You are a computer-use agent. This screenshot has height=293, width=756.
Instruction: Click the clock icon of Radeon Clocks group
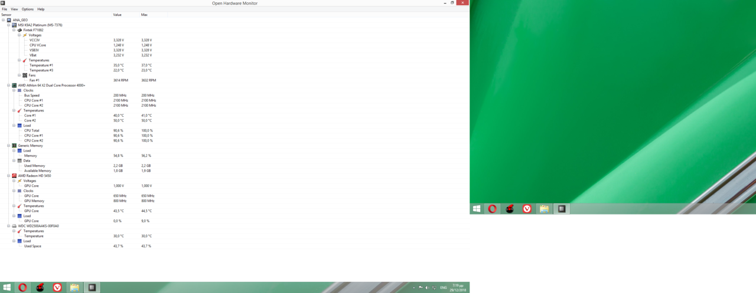point(19,190)
